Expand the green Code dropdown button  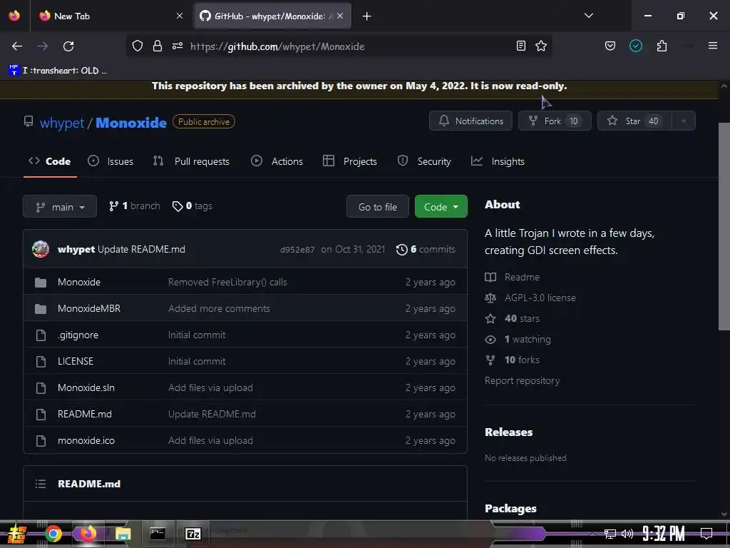click(441, 206)
